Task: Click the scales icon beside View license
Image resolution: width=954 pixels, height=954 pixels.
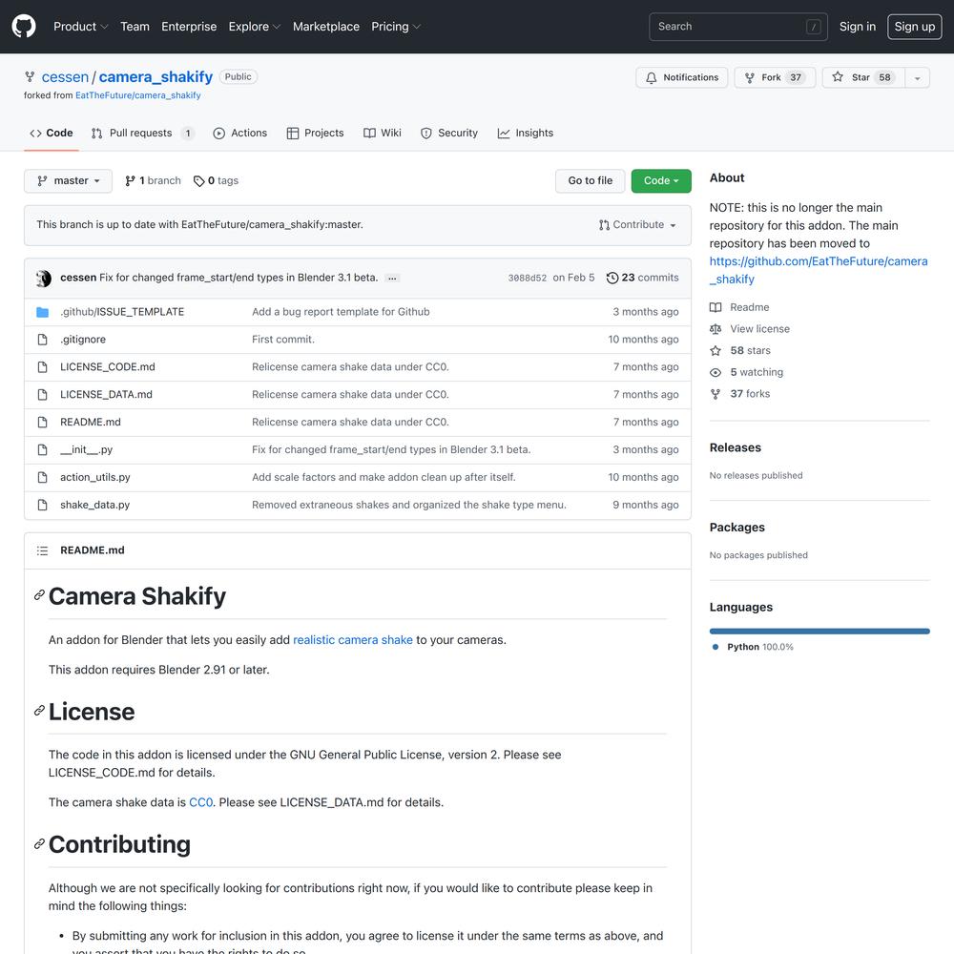Action: pos(715,329)
